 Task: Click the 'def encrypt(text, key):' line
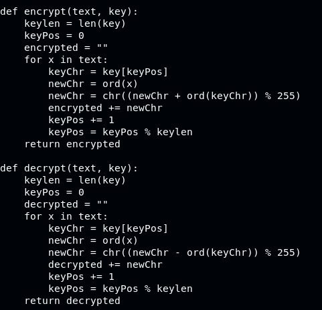click(x=69, y=11)
